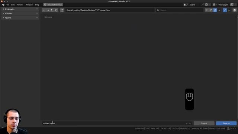
Task: Click the Faces status bar entry
Action: (165, 128)
